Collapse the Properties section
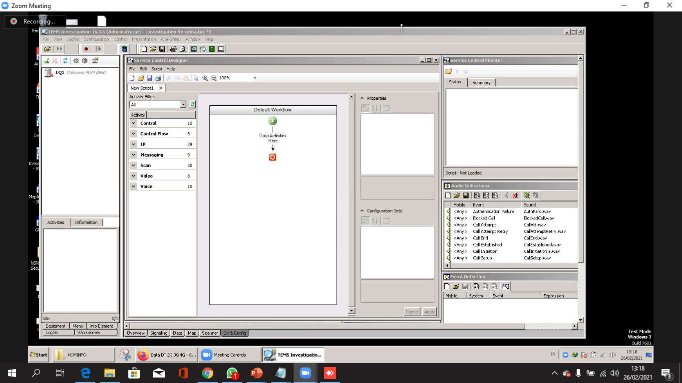 tap(362, 98)
